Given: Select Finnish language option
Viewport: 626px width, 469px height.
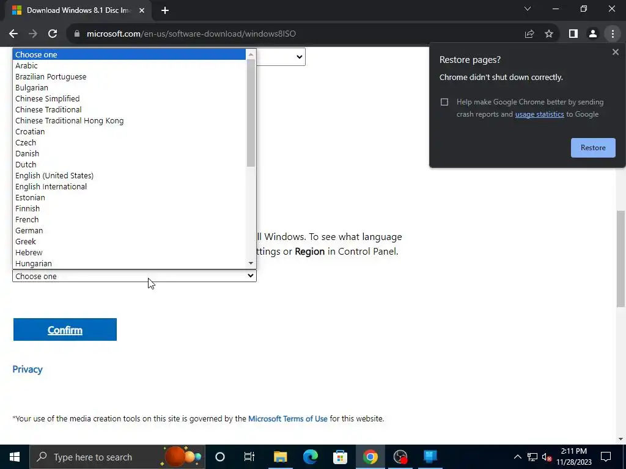Looking at the screenshot, I should click(x=129, y=209).
